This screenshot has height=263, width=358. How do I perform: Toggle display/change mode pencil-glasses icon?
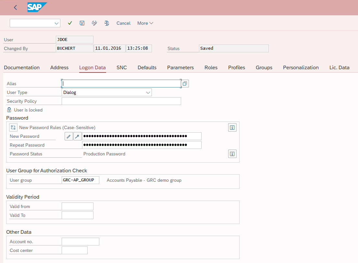click(x=94, y=23)
